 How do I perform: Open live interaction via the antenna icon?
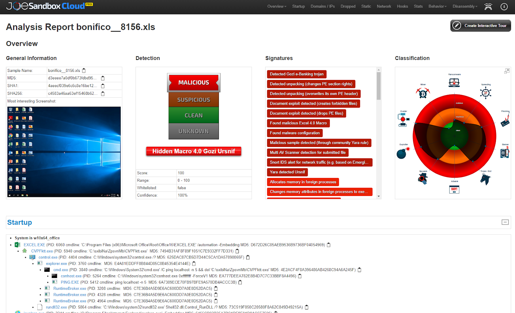coord(488,6)
